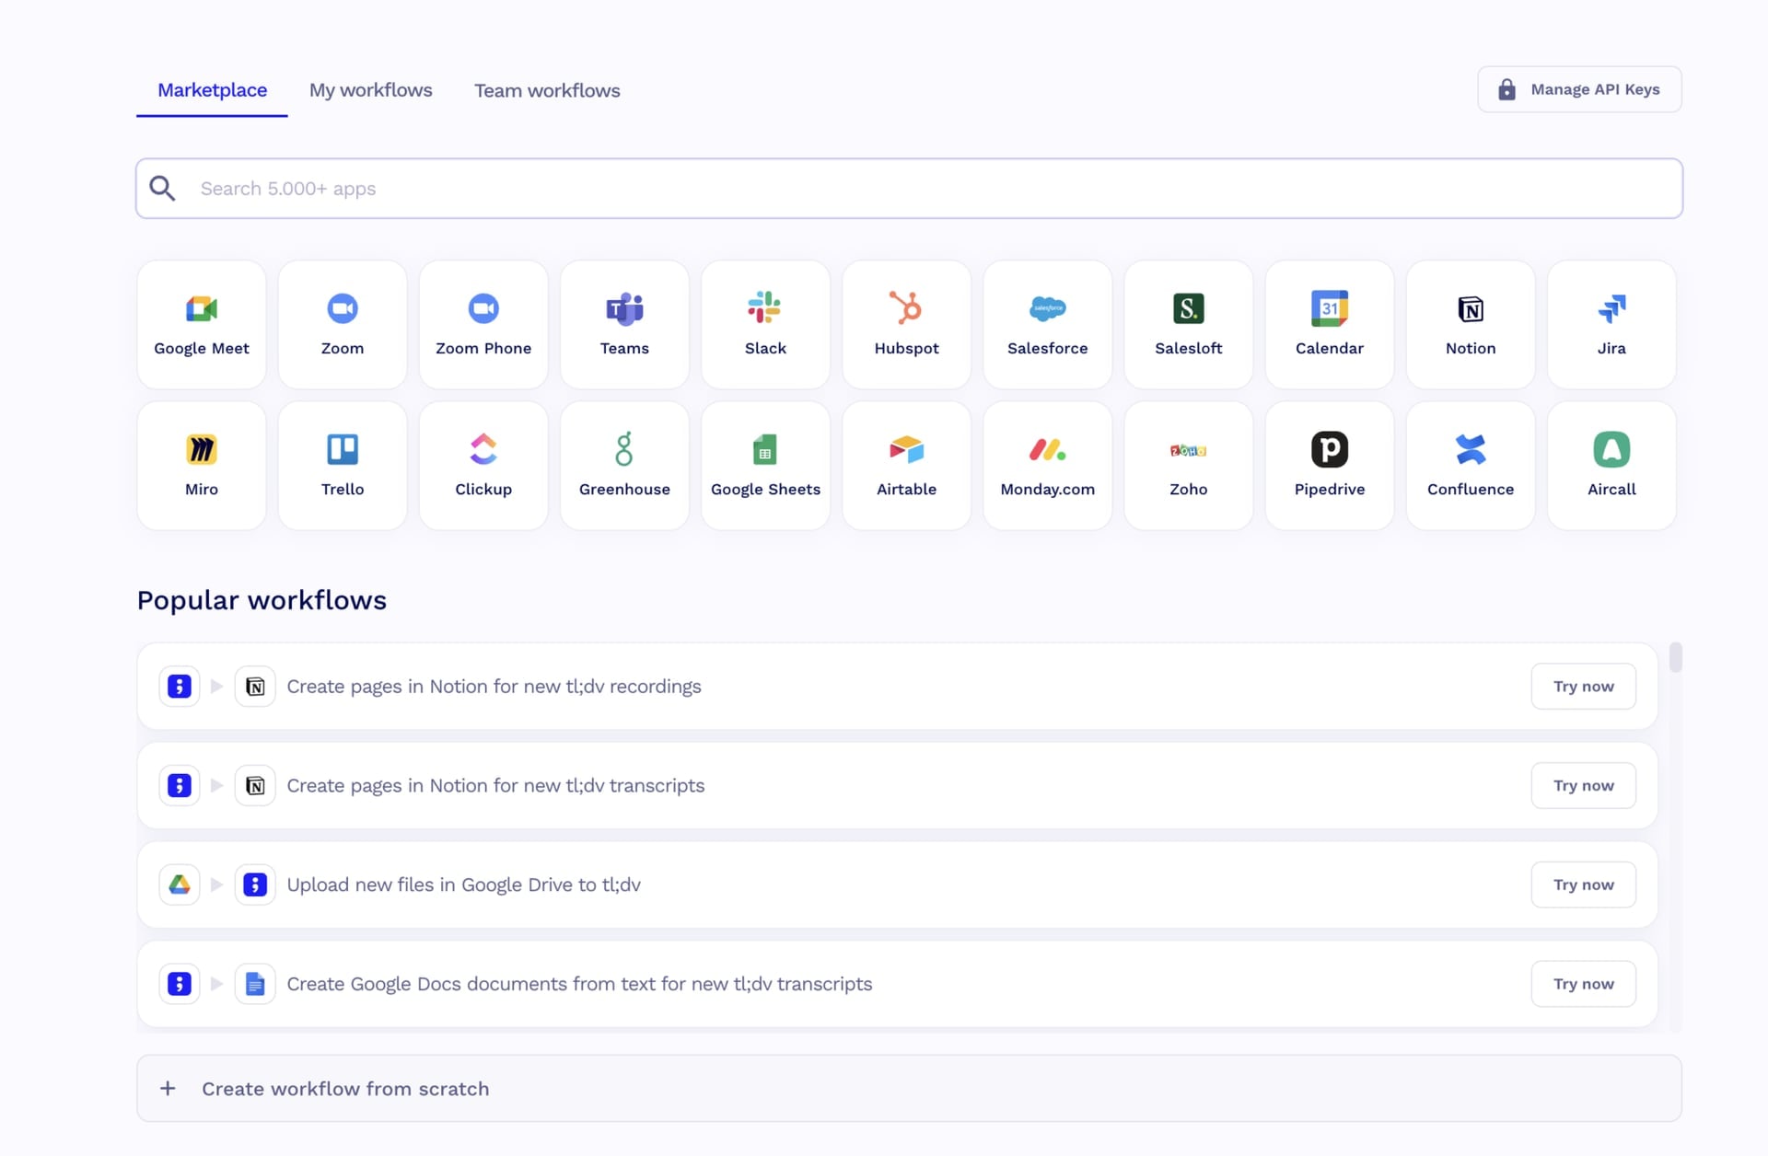Screen dimensions: 1768x1156
Task: Switch to the Marketplace tab
Action: pyautogui.click(x=212, y=90)
